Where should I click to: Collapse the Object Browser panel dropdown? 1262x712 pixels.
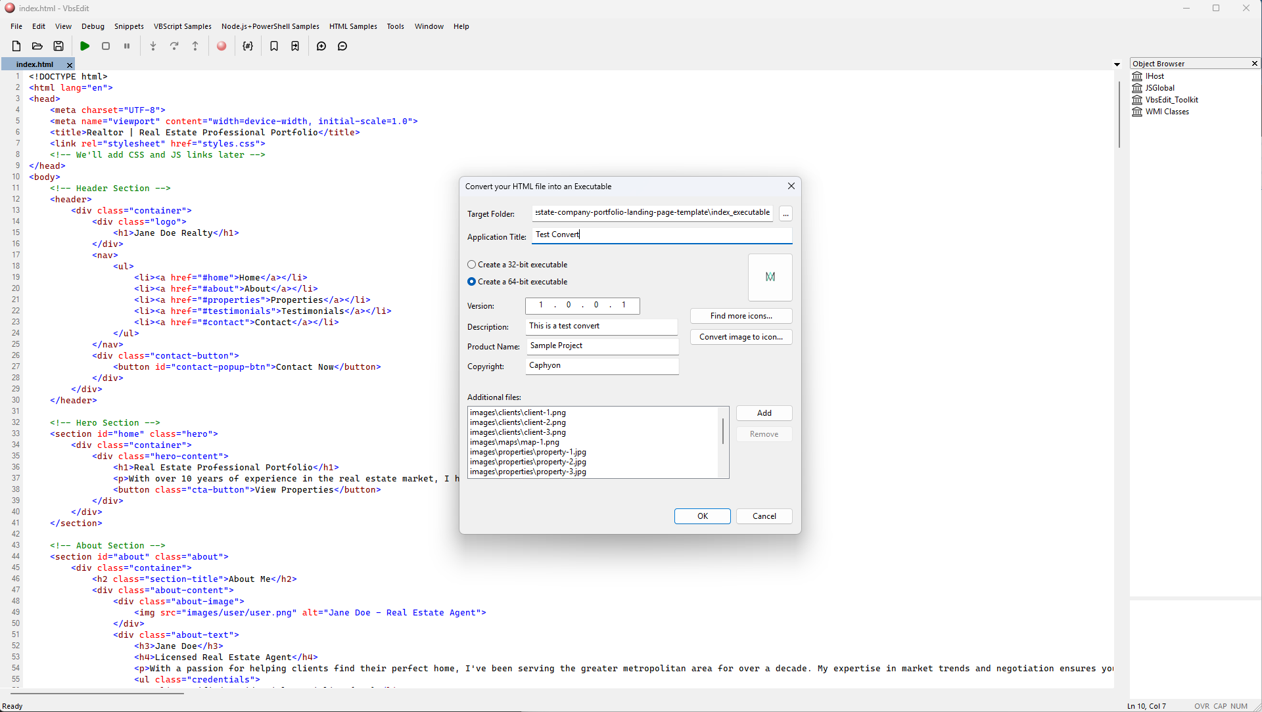click(1116, 64)
